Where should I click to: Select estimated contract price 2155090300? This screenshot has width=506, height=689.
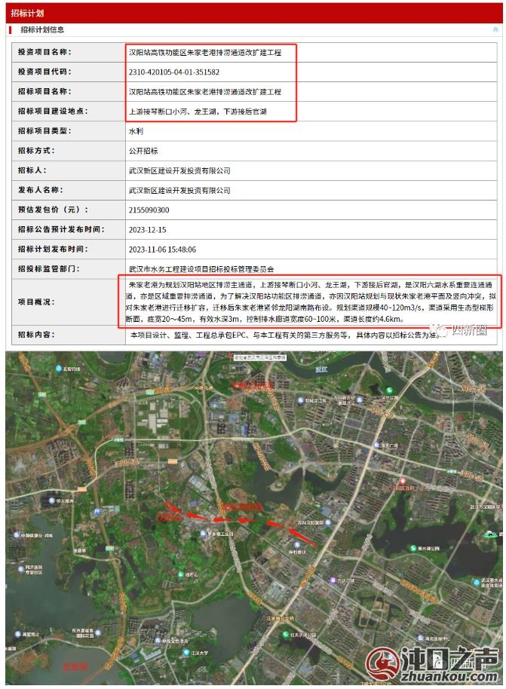tap(149, 210)
